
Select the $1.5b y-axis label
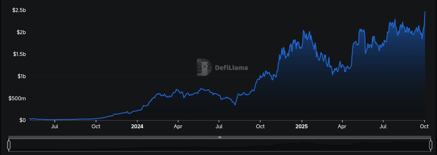point(19,54)
